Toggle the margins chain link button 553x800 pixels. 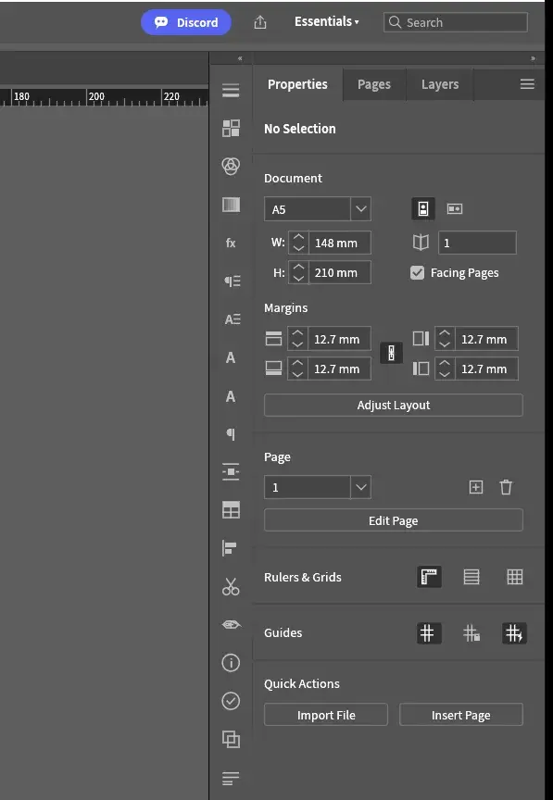pos(392,353)
